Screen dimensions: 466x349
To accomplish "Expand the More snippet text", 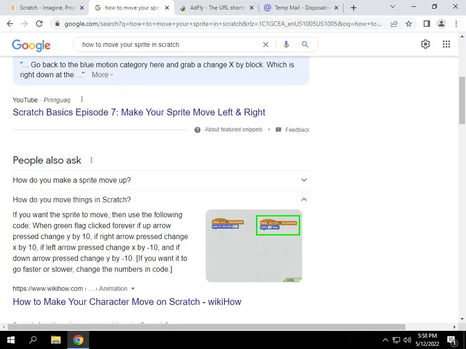I will point(102,75).
